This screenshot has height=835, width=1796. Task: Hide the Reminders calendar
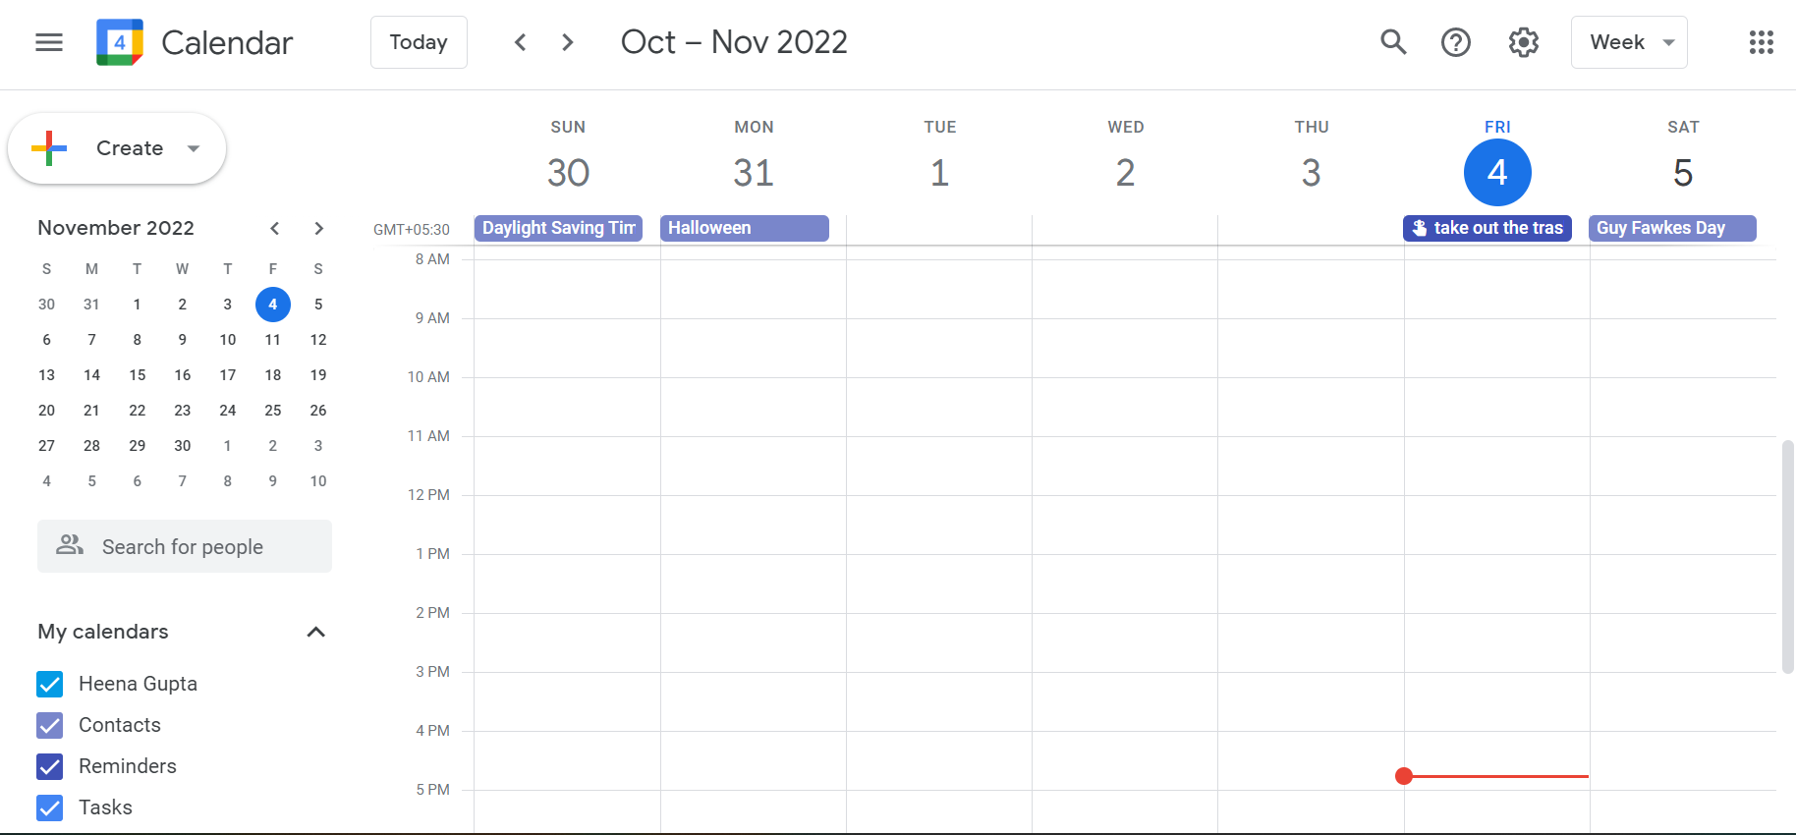pos(49,766)
